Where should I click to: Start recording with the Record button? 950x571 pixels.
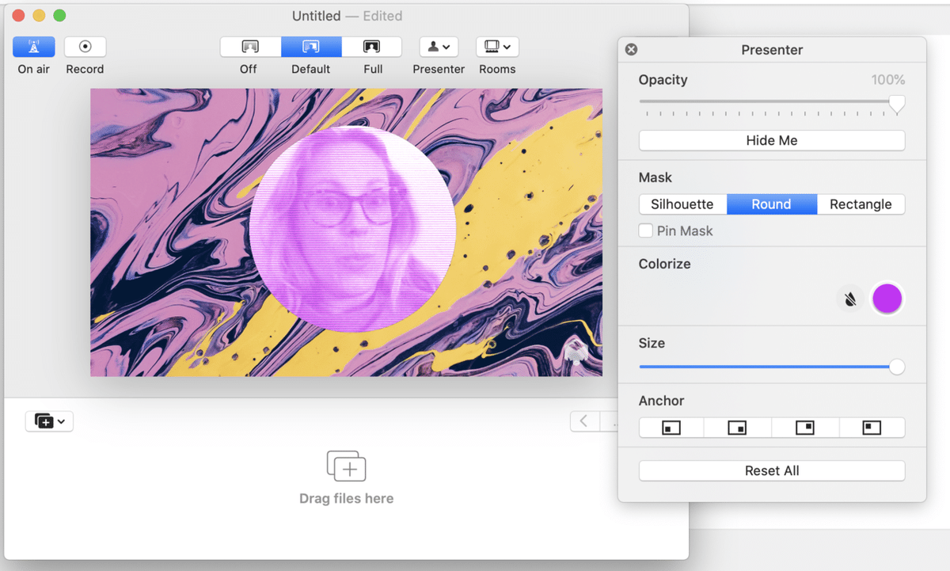coord(85,47)
